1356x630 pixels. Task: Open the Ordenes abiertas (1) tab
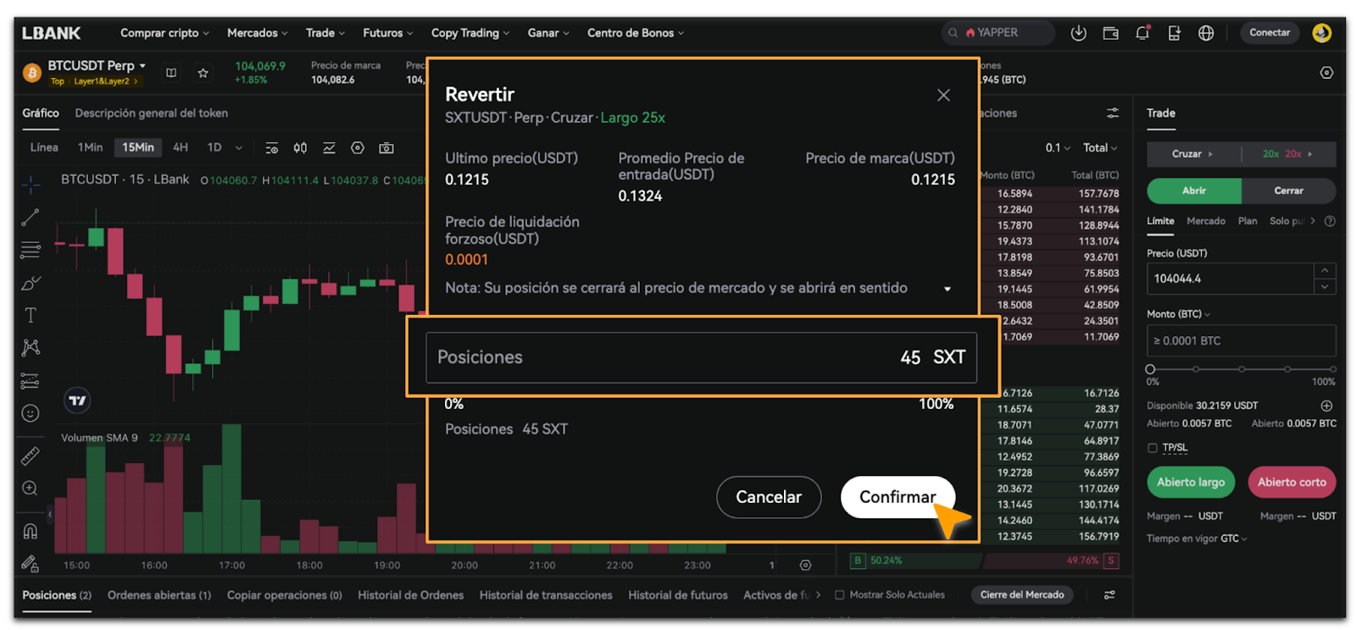[x=159, y=595]
